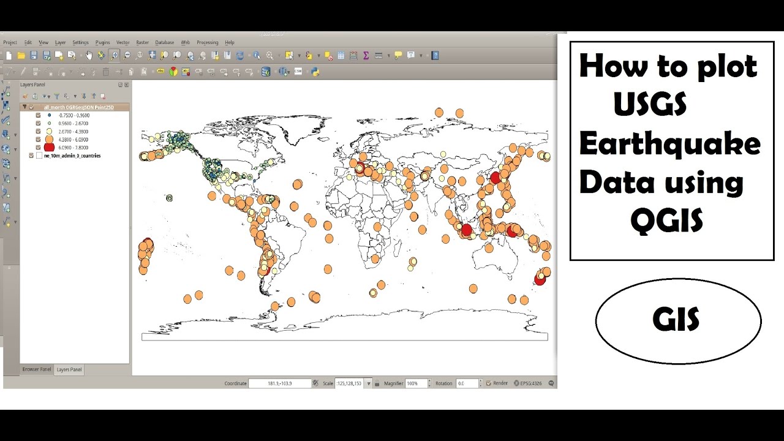Click the Select Features by area icon

289,55
